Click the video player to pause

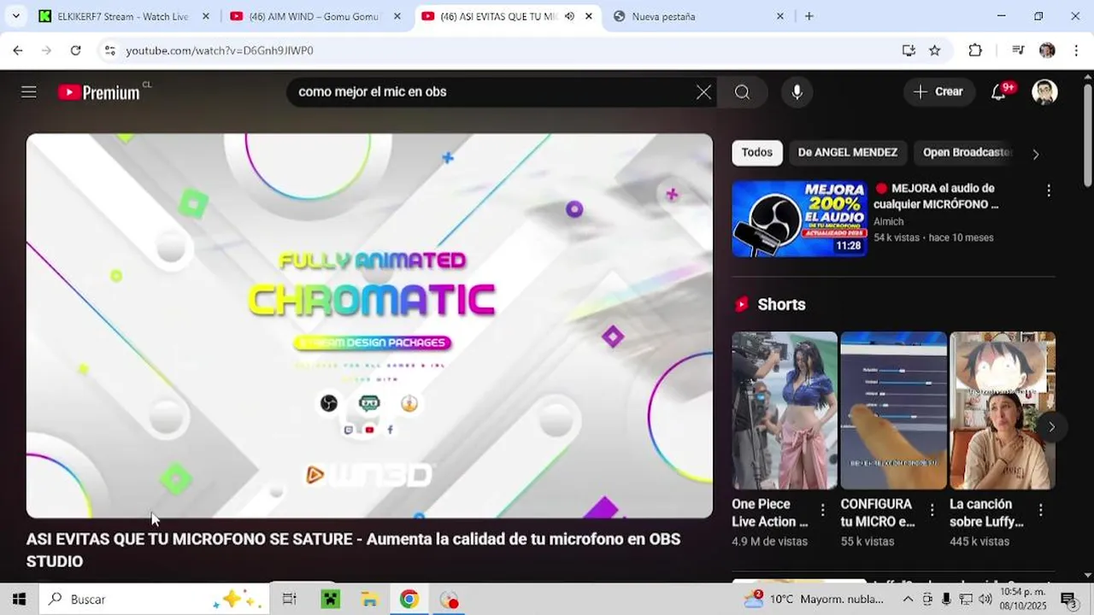point(369,325)
